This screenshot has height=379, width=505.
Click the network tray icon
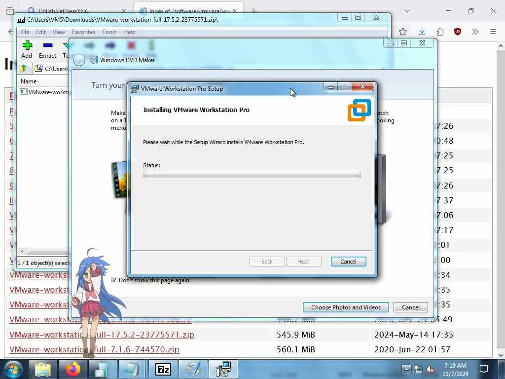tap(418, 369)
